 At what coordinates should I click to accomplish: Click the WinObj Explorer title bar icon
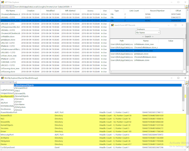pos(2,78)
